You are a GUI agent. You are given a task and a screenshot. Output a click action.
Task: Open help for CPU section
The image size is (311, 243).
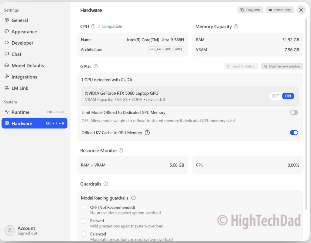pyautogui.click(x=93, y=26)
